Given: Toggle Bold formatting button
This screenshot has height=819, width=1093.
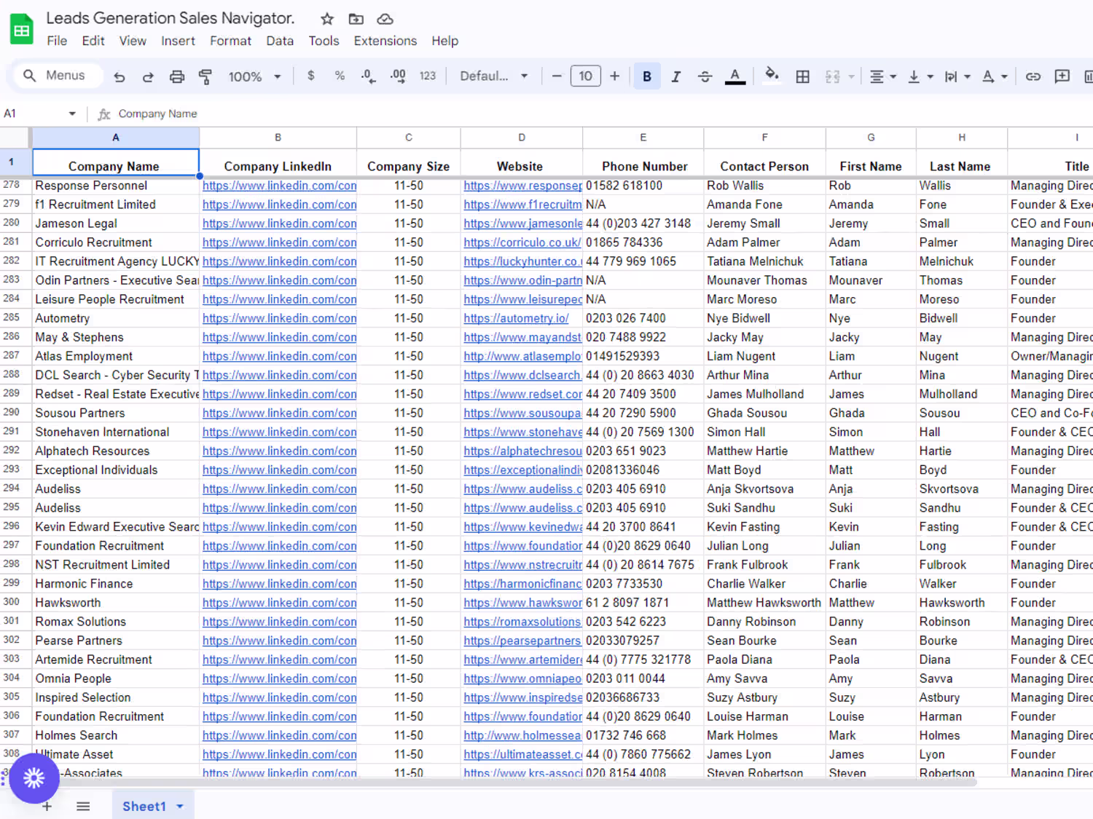Looking at the screenshot, I should click(x=646, y=76).
